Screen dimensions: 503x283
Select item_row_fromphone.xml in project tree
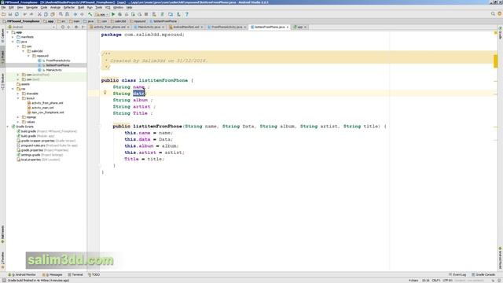48,112
